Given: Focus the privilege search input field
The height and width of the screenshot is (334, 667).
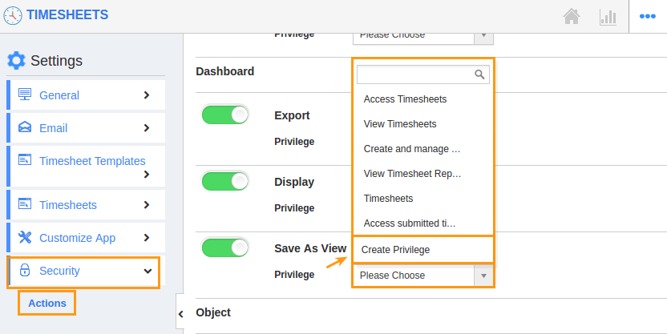Looking at the screenshot, I should (422, 74).
